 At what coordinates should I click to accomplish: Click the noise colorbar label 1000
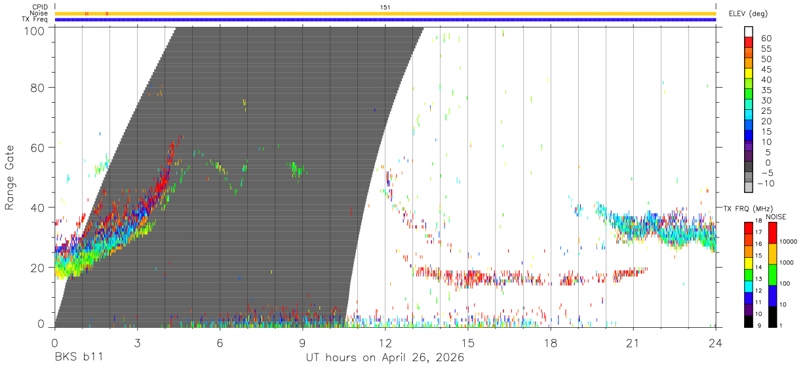click(787, 262)
